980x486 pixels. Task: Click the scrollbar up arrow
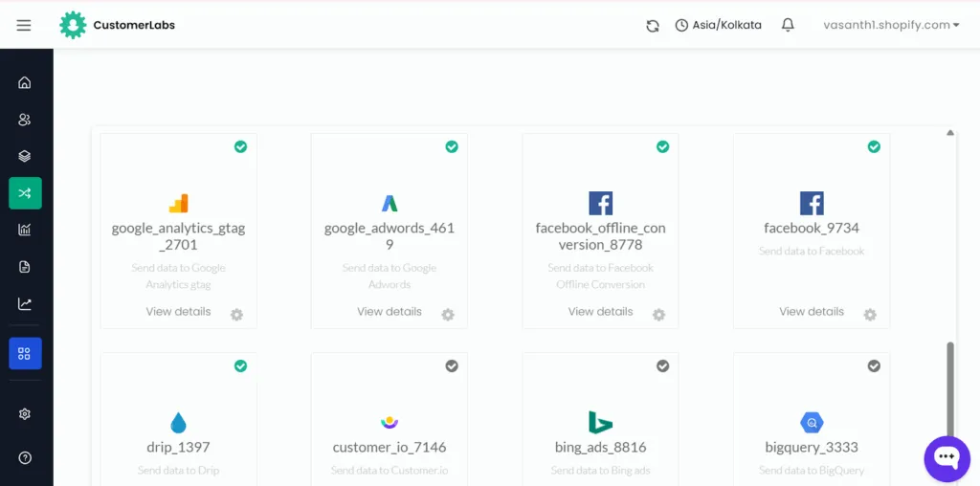click(950, 132)
